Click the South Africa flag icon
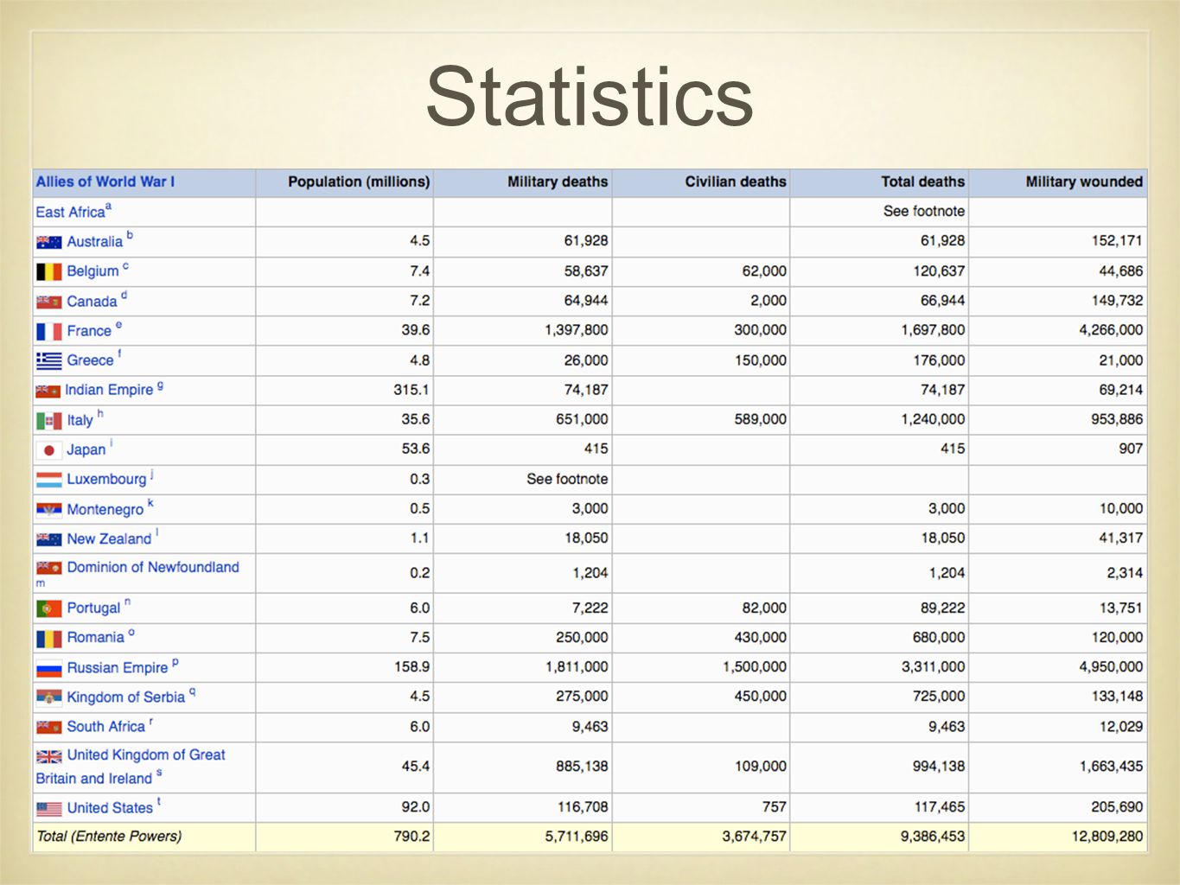Image resolution: width=1180 pixels, height=885 pixels. (48, 728)
